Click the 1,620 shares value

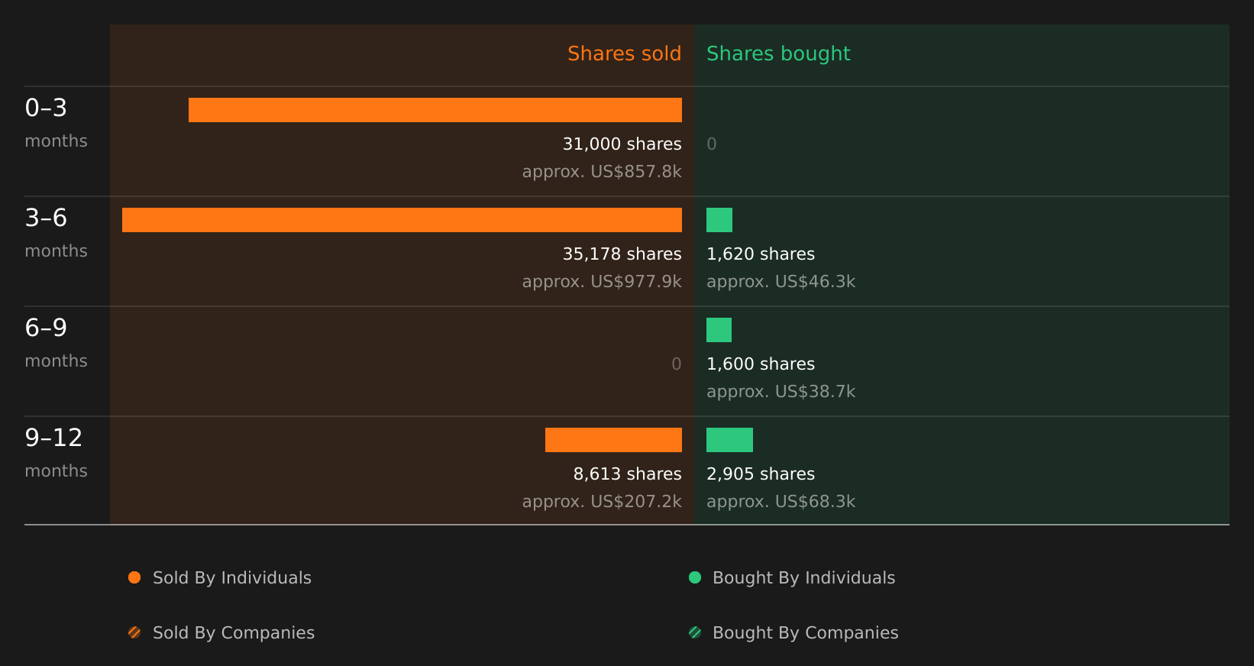tap(761, 254)
